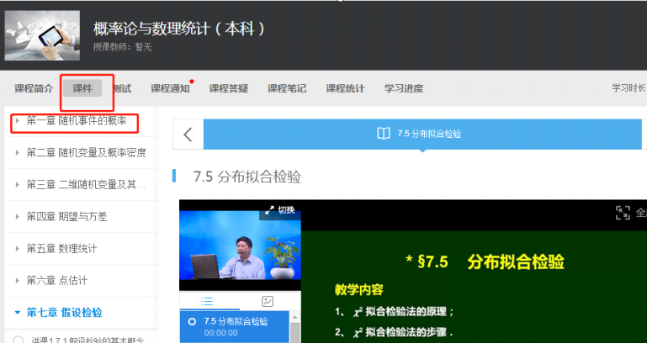Viewport: 647px width, 343px height.
Task: Open the chapter list tab under the video
Action: click(207, 301)
